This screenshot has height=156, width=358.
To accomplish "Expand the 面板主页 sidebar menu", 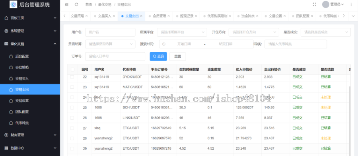I will point(55,18).
